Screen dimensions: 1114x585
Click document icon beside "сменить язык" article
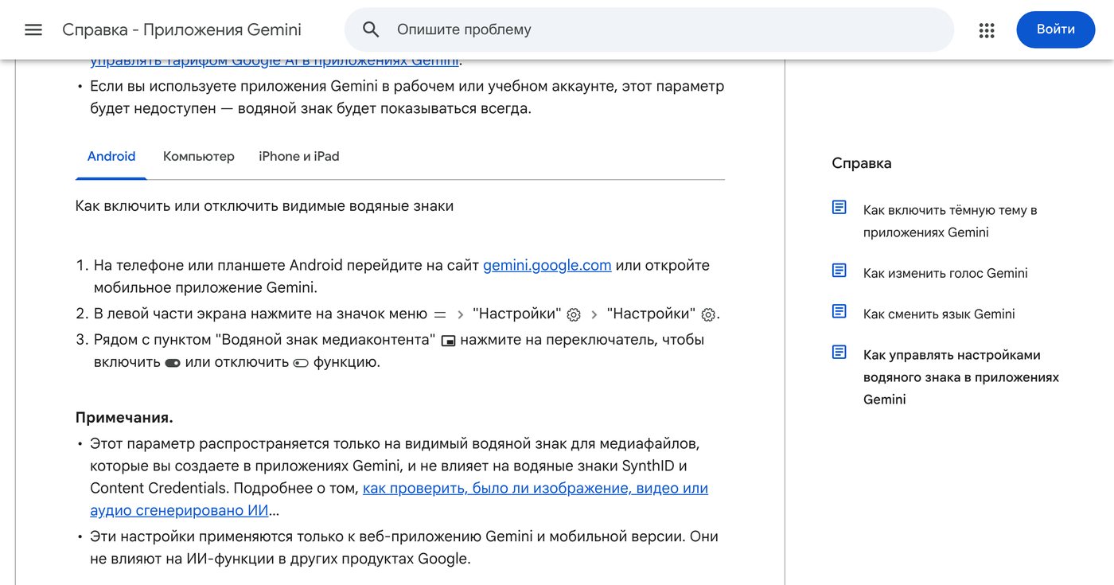(x=839, y=311)
